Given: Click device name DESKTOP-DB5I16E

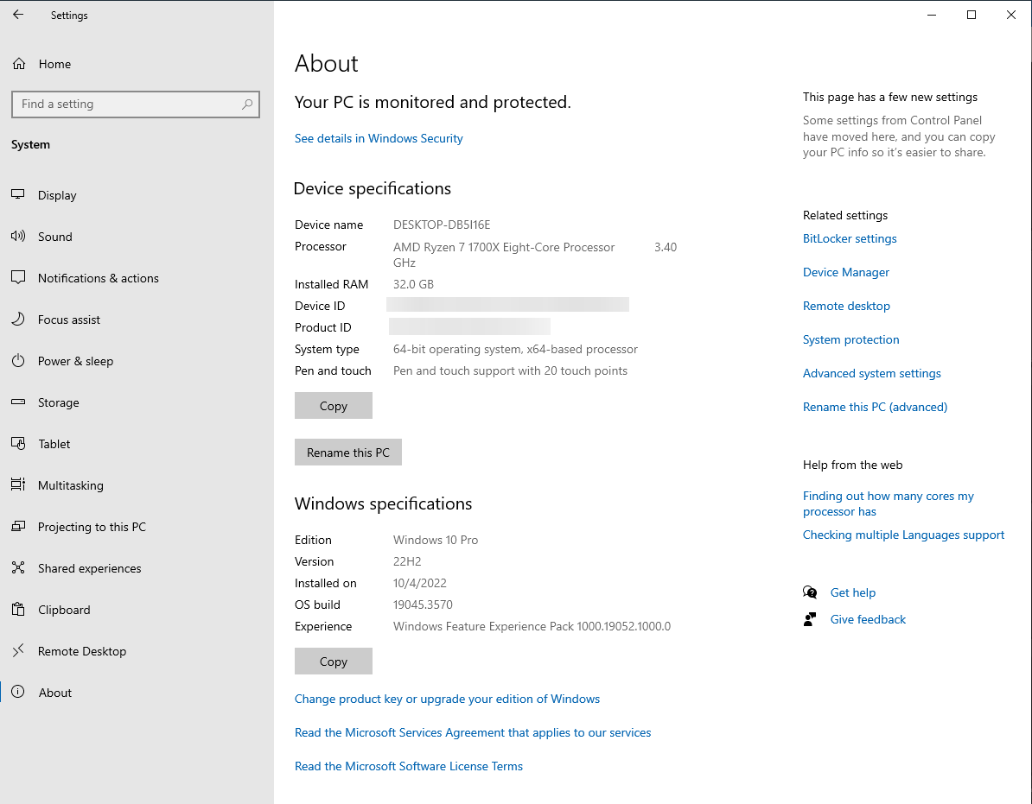Looking at the screenshot, I should [442, 225].
